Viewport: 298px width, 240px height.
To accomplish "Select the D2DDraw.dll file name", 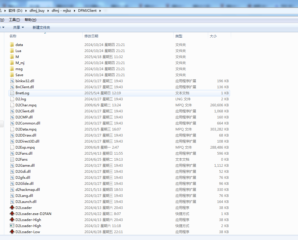I will [x=26, y=135].
